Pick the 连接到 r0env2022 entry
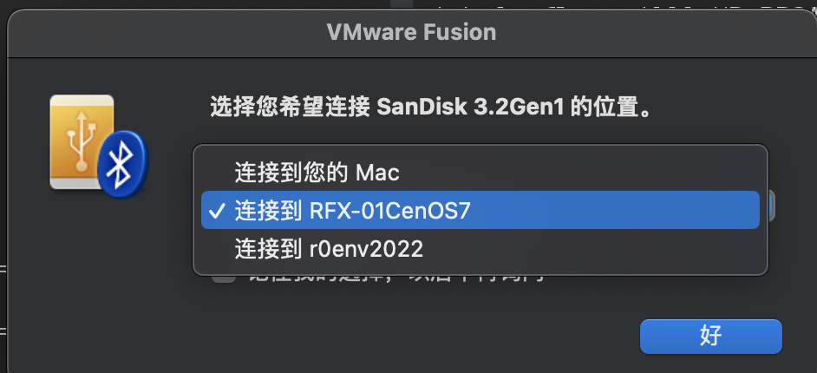 pyautogui.click(x=329, y=250)
